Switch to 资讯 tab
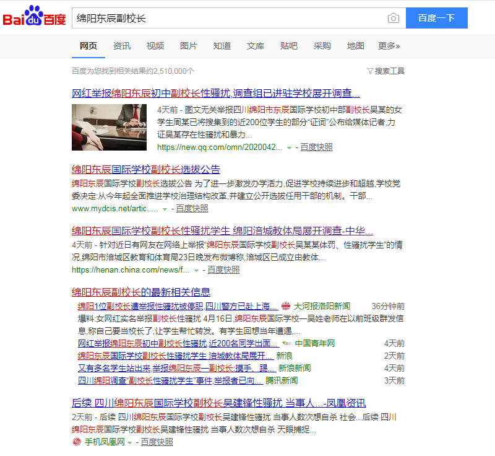The image size is (495, 456). pos(121,46)
